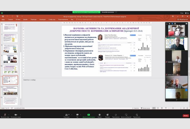
Task: Click the fit slide to window icon
Action: pyautogui.click(x=188, y=108)
